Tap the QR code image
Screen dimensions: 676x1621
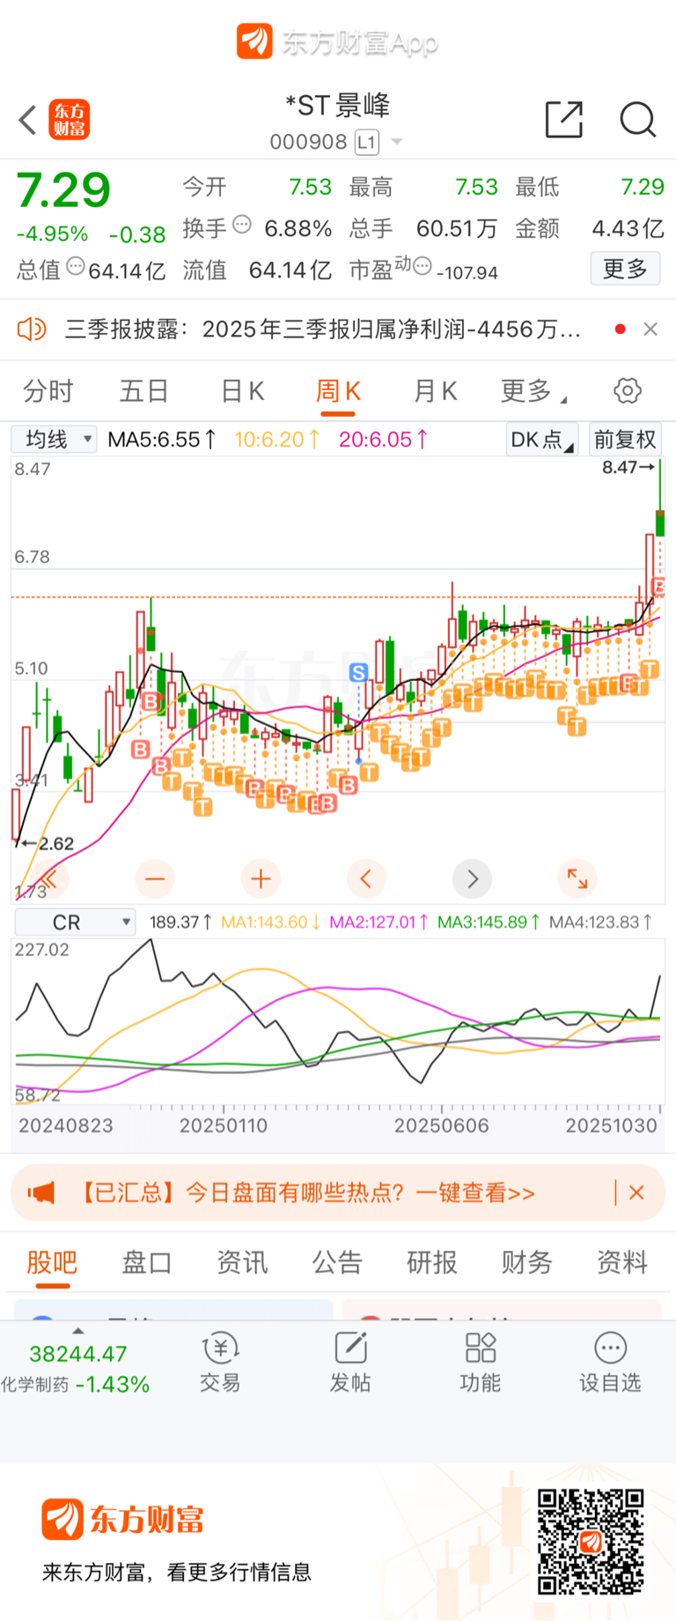591,1542
